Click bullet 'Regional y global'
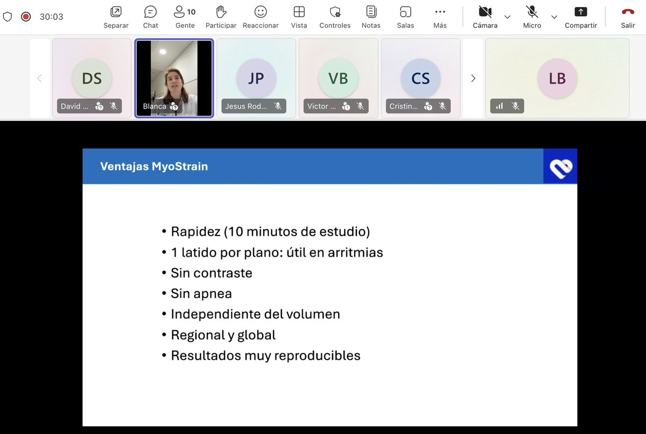Image resolution: width=646 pixels, height=434 pixels. coord(223,335)
